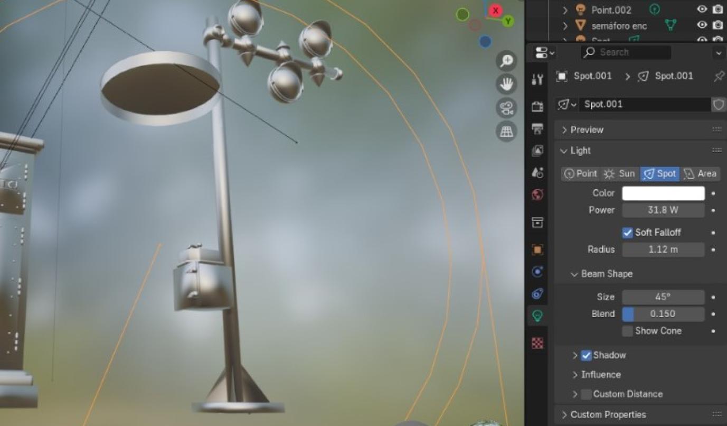Expand the Shadow subpanel arrow
Image resolution: width=727 pixels, height=426 pixels.
[575, 356]
